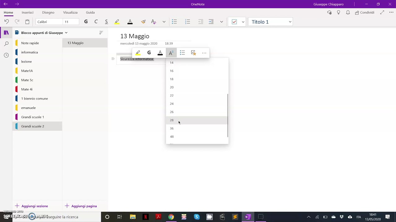Apply yellow highlight from the ribbon
The width and height of the screenshot is (396, 222).
click(x=117, y=22)
